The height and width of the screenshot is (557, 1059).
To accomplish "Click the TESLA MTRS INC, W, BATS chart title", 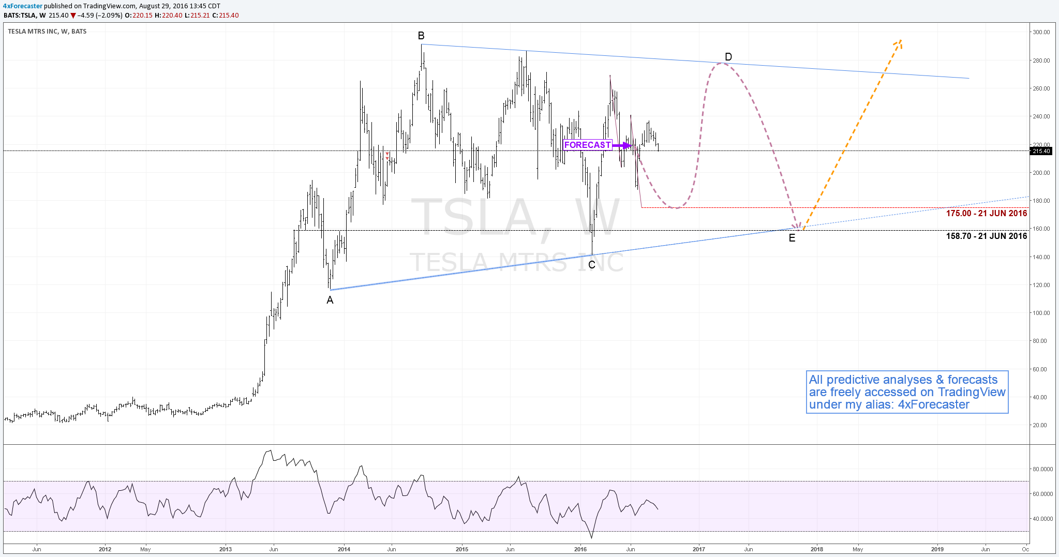I will point(47,32).
